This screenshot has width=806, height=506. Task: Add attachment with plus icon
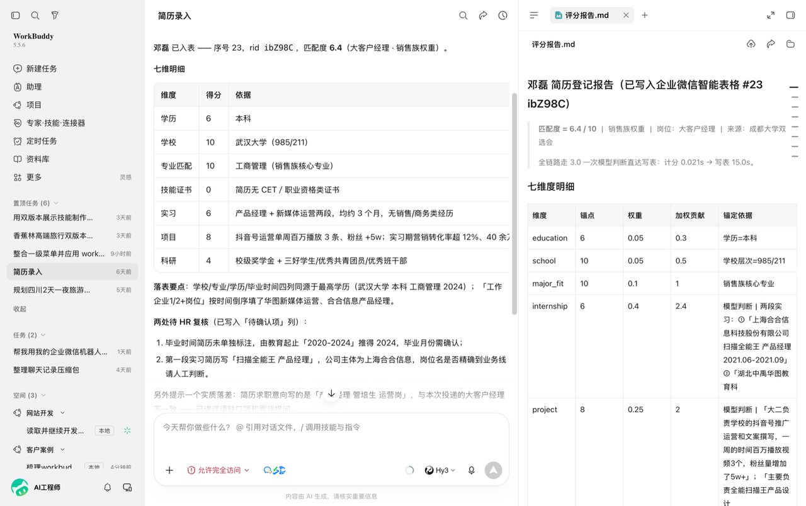click(x=169, y=470)
